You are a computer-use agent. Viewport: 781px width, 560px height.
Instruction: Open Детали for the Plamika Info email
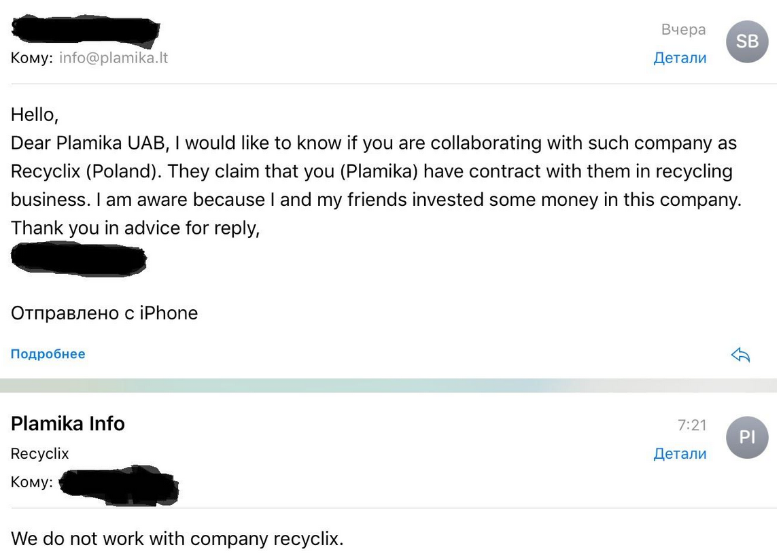[x=680, y=453]
